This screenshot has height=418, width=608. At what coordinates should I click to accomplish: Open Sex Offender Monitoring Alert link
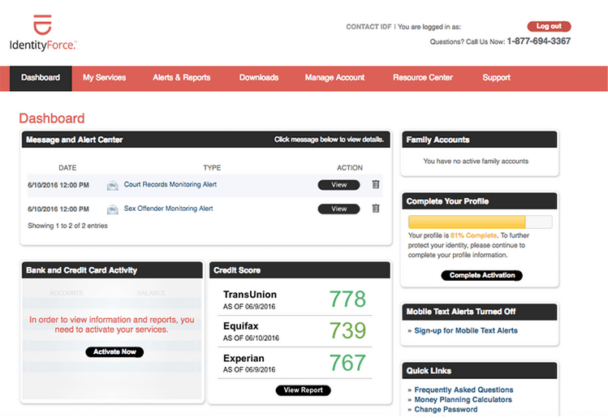tap(168, 209)
